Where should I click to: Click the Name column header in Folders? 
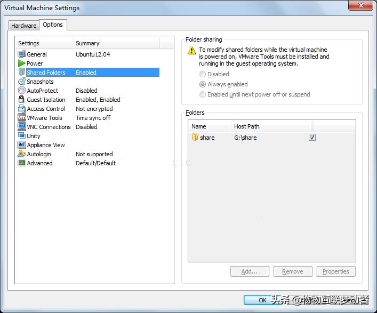point(210,126)
